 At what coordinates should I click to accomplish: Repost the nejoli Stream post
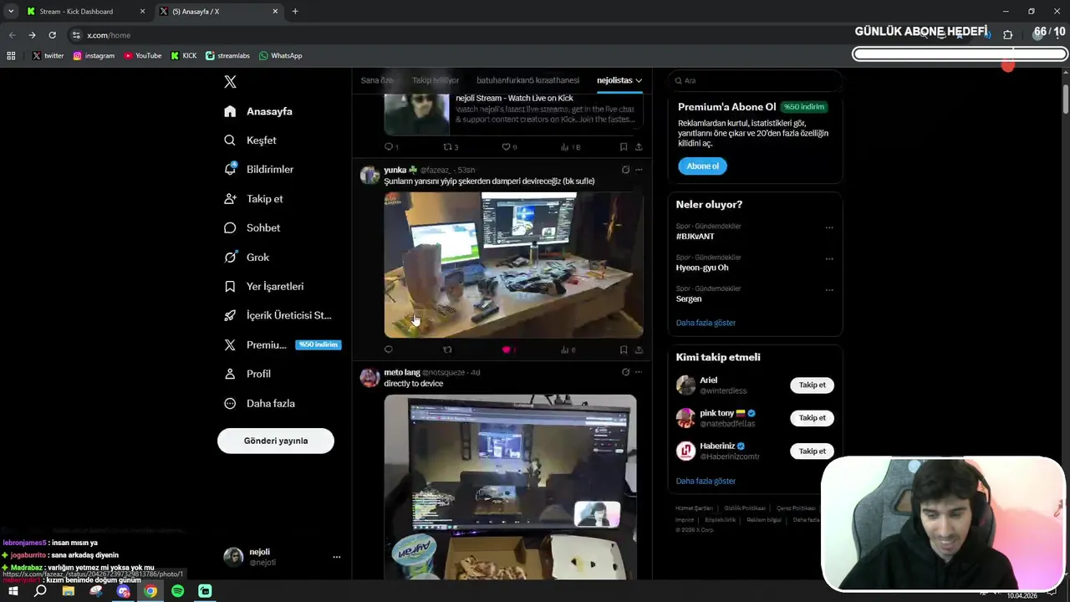(448, 146)
